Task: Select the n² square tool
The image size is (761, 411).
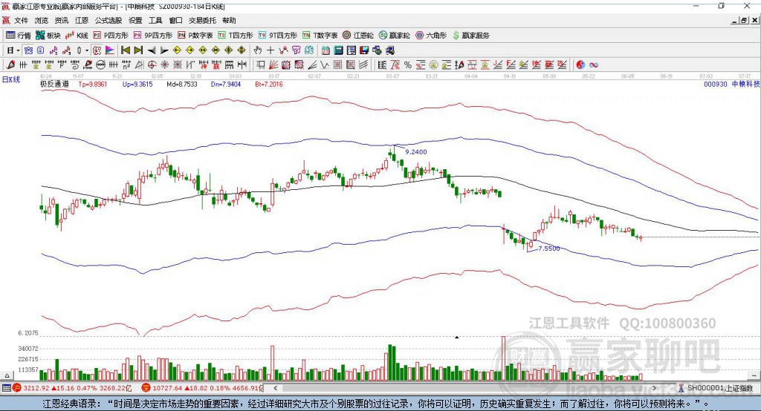Action: [126, 65]
